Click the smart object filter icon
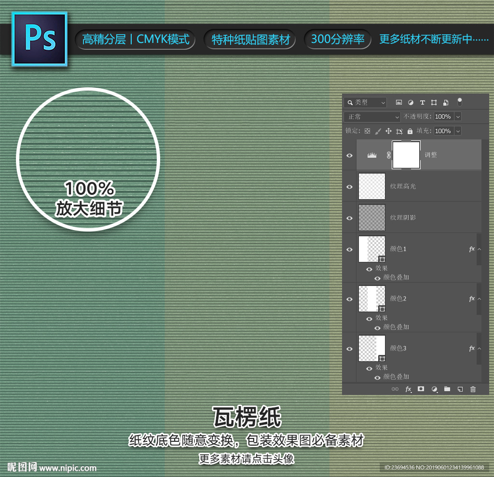 click(x=446, y=102)
